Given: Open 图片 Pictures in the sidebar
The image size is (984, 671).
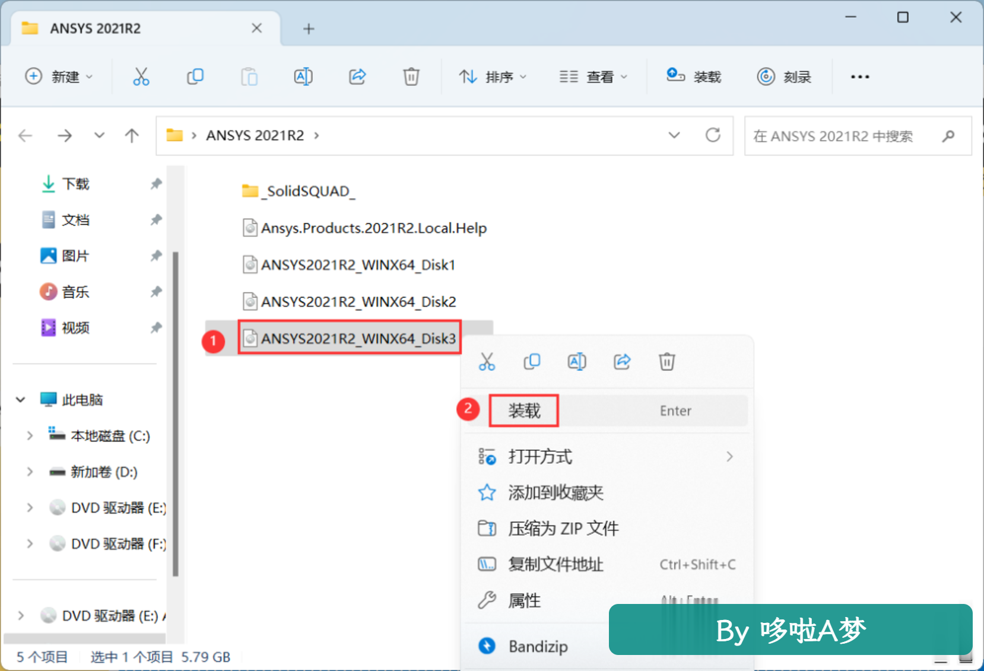Looking at the screenshot, I should [x=76, y=256].
